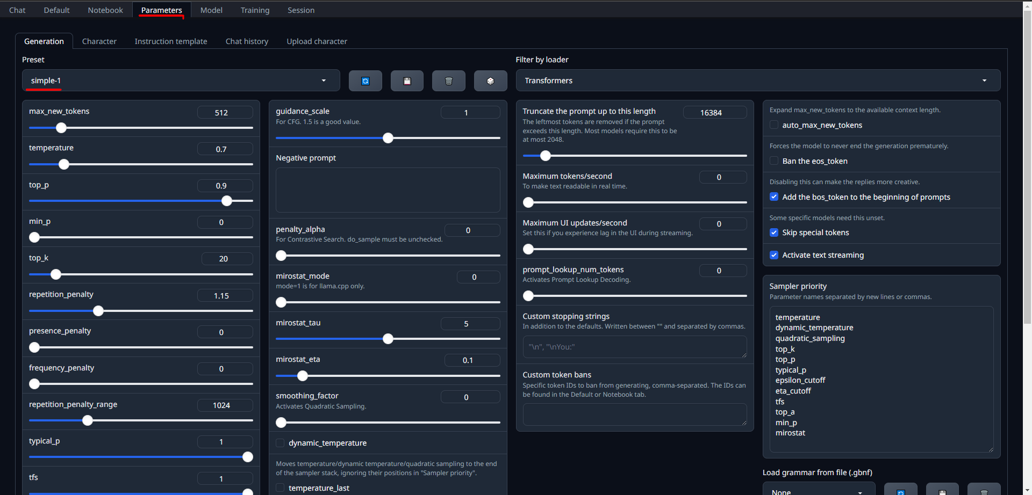Disable Activate text streaming
The height and width of the screenshot is (495, 1032).
(x=774, y=255)
